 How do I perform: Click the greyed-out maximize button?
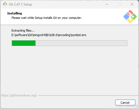[119, 4]
